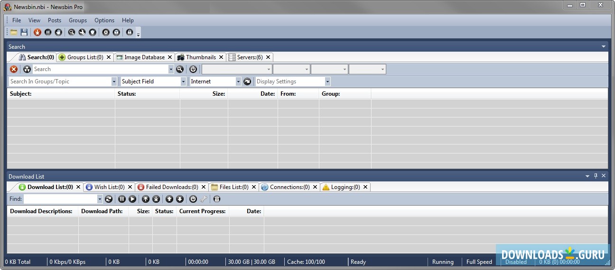This screenshot has height=270, width=615.
Task: Open the Display Settings dropdown
Action: click(x=327, y=81)
